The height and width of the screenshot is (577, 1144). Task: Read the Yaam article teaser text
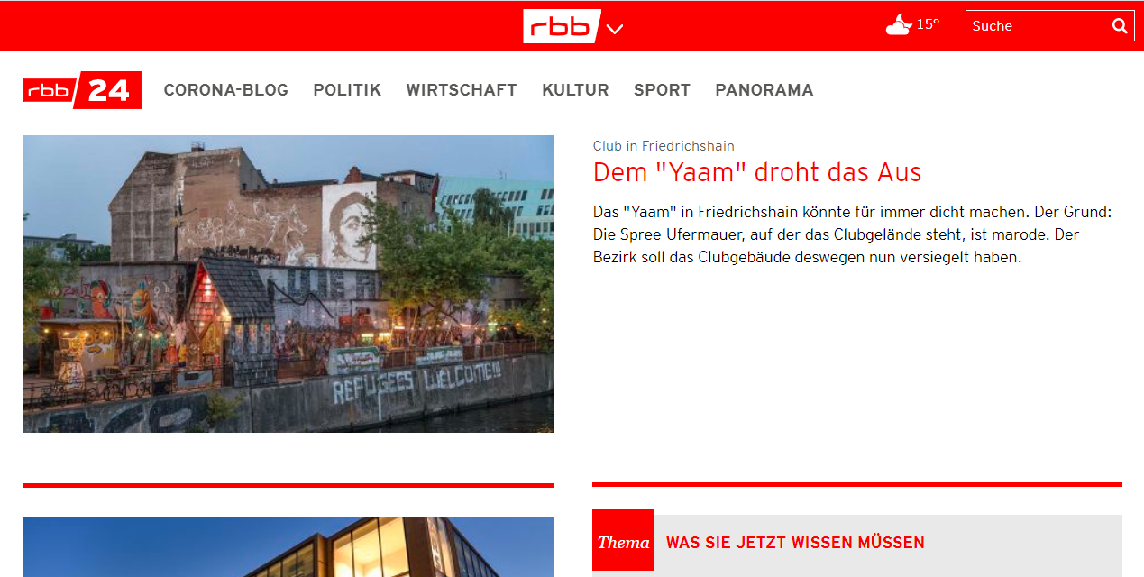853,234
